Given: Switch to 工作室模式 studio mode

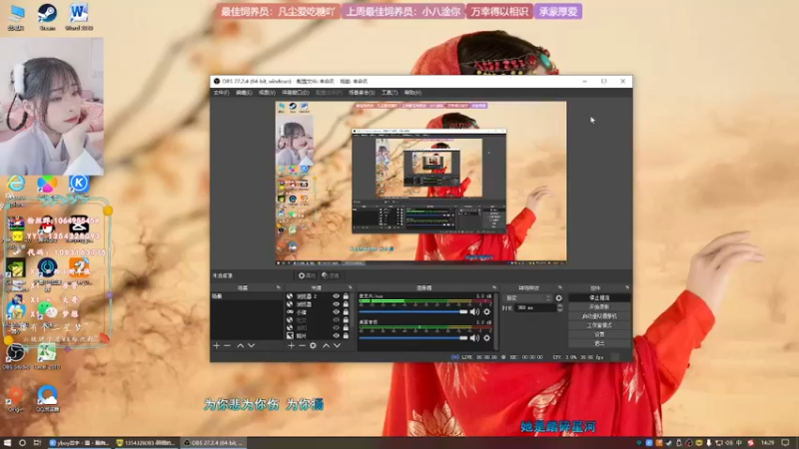Looking at the screenshot, I should tap(599, 325).
